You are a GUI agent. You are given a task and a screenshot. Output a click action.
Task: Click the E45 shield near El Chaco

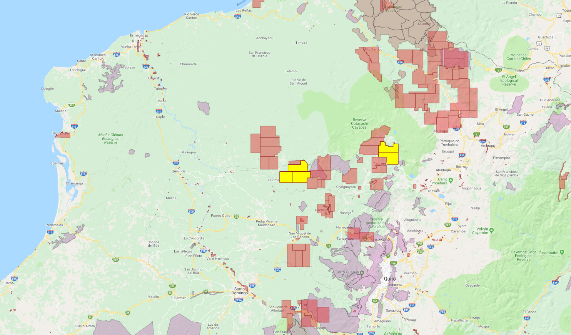point(527,318)
